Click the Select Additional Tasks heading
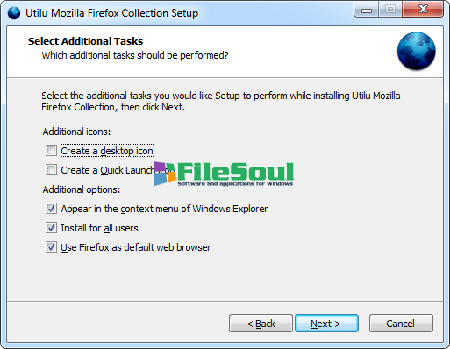This screenshot has height=349, width=450. click(x=85, y=41)
